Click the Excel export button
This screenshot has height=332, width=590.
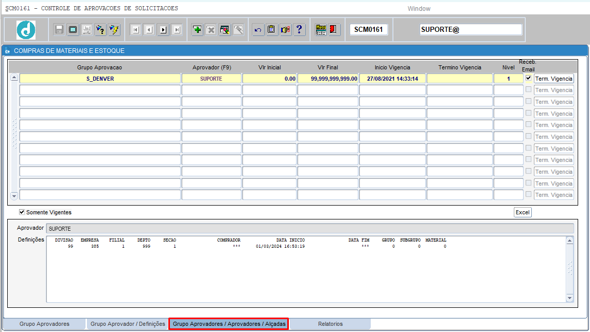[x=522, y=212]
